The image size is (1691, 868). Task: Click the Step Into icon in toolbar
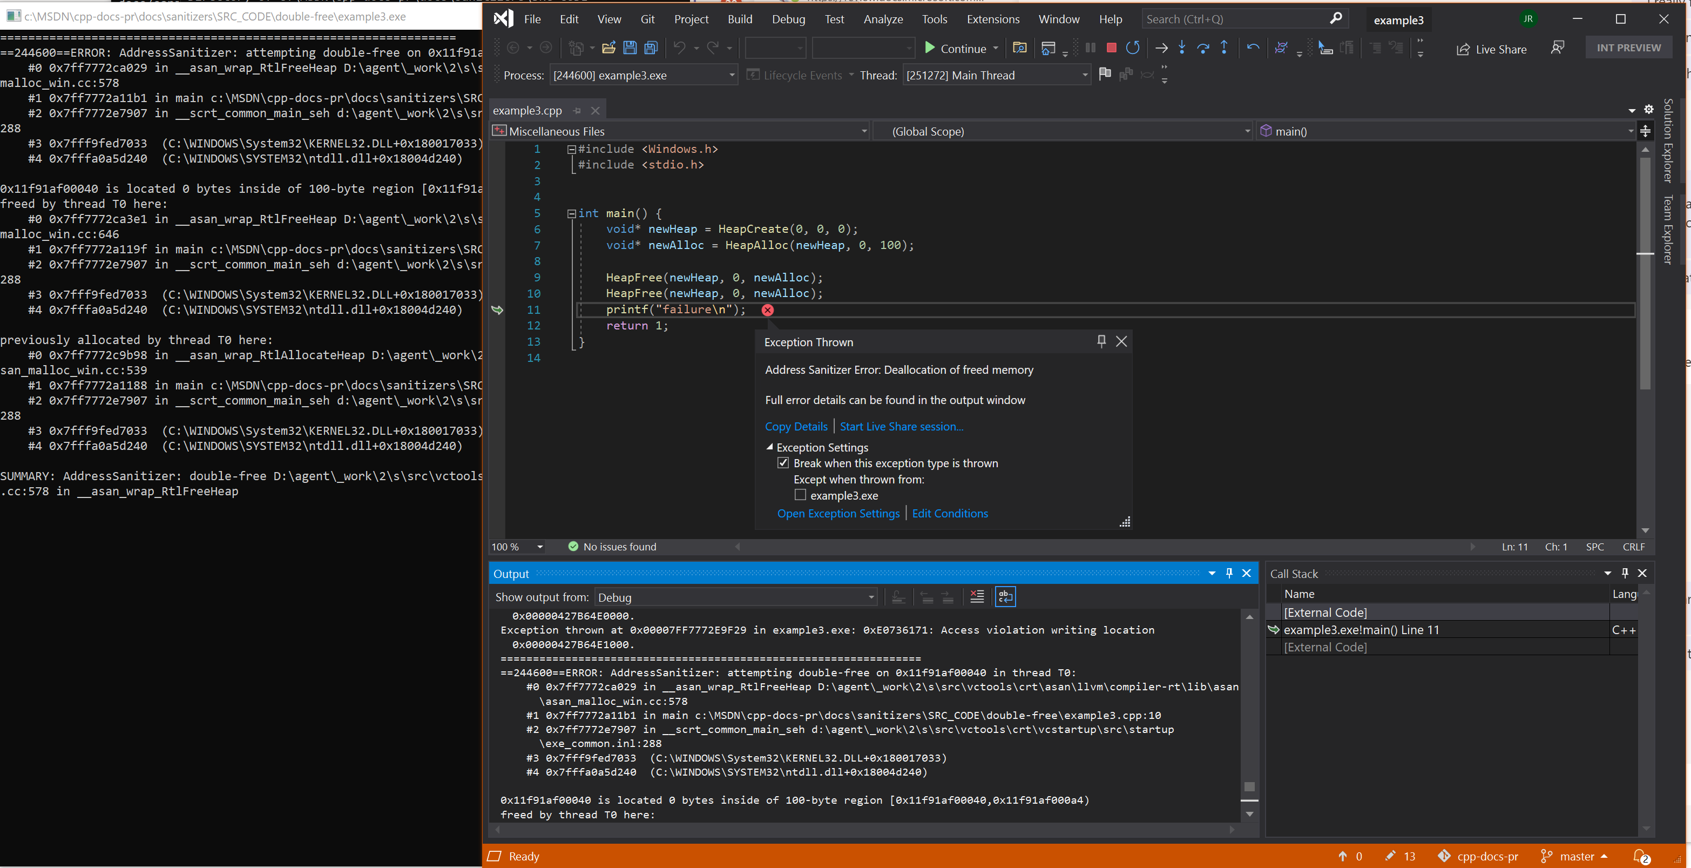tap(1181, 49)
